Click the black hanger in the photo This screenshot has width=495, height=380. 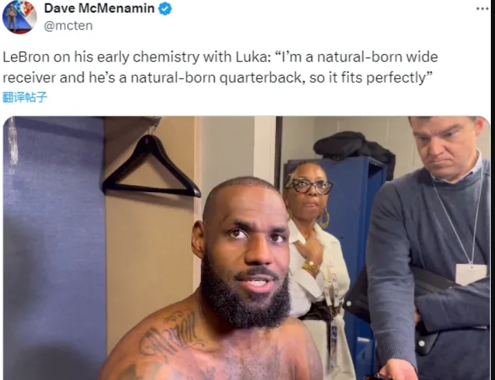coord(151,166)
